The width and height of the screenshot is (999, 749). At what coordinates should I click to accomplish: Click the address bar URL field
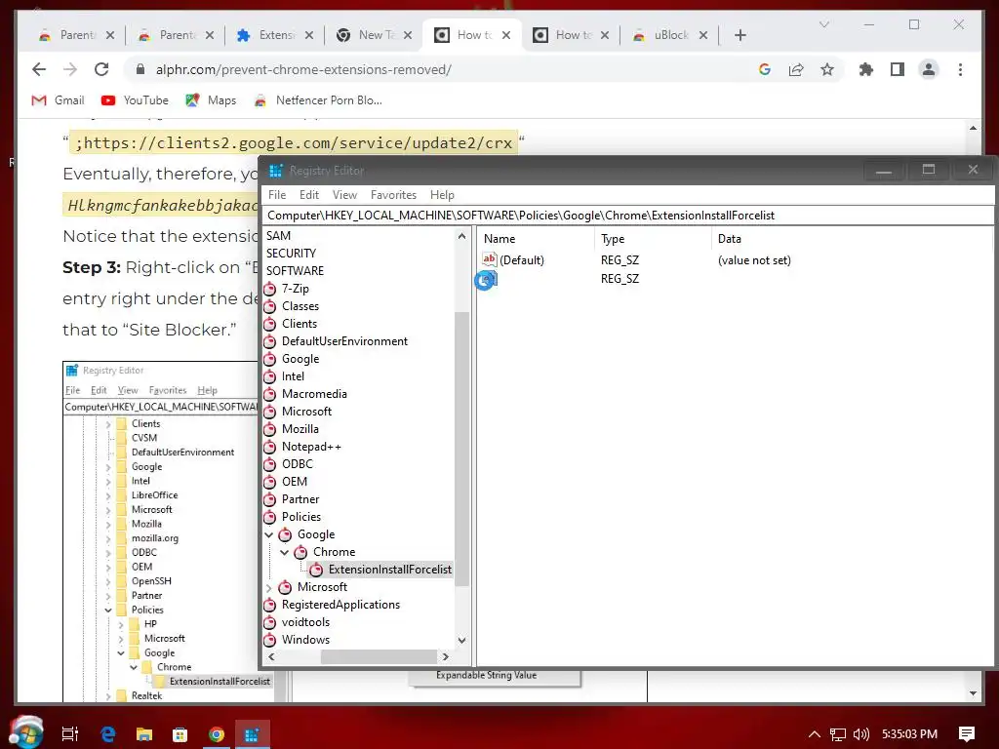(440, 69)
